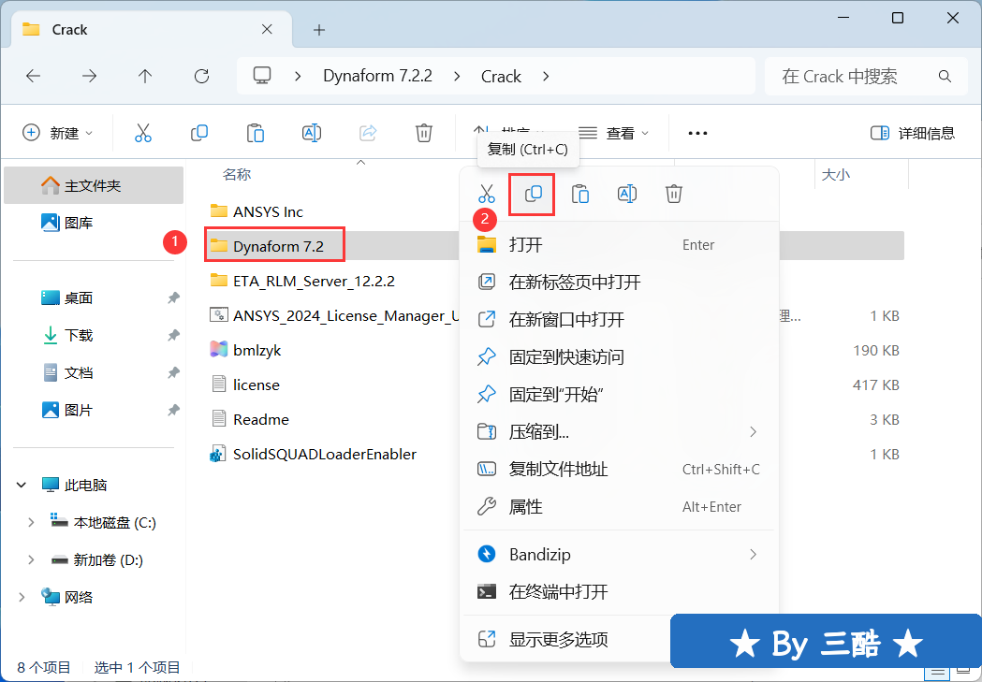Click the Cut scissors in the top toolbar

coord(143,133)
